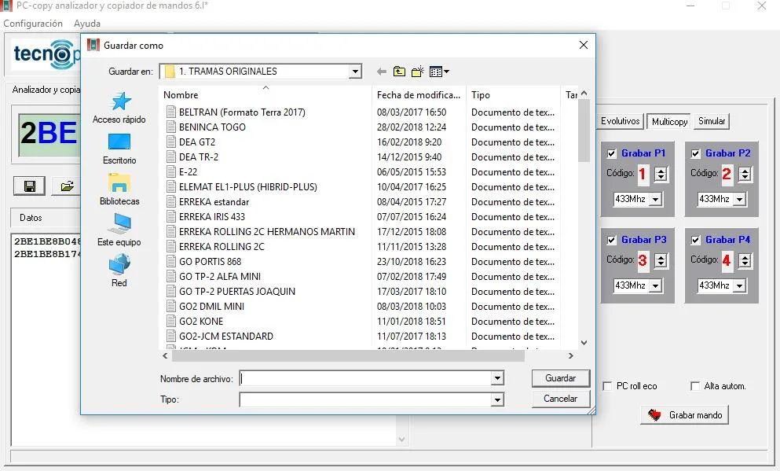The image size is (780, 471).
Task: Toggle the Grabar P3 checkbox
Action: click(x=612, y=240)
